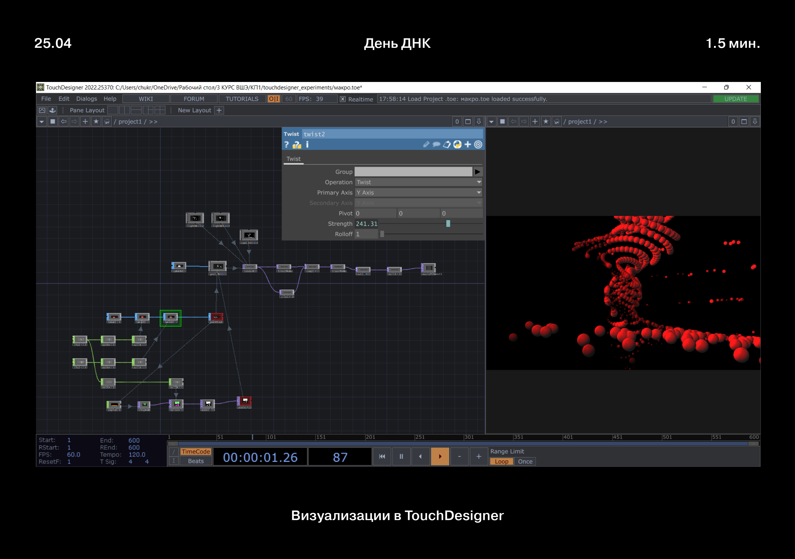Screen dimensions: 795x559
Task: Click the comment bubble icon in Twist panel
Action: pos(436,144)
